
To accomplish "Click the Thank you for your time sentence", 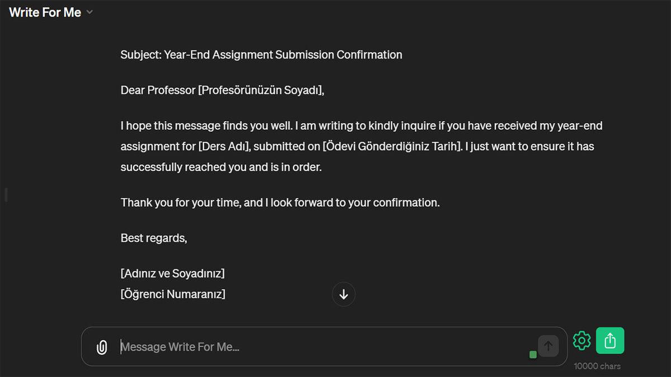I will coord(280,202).
